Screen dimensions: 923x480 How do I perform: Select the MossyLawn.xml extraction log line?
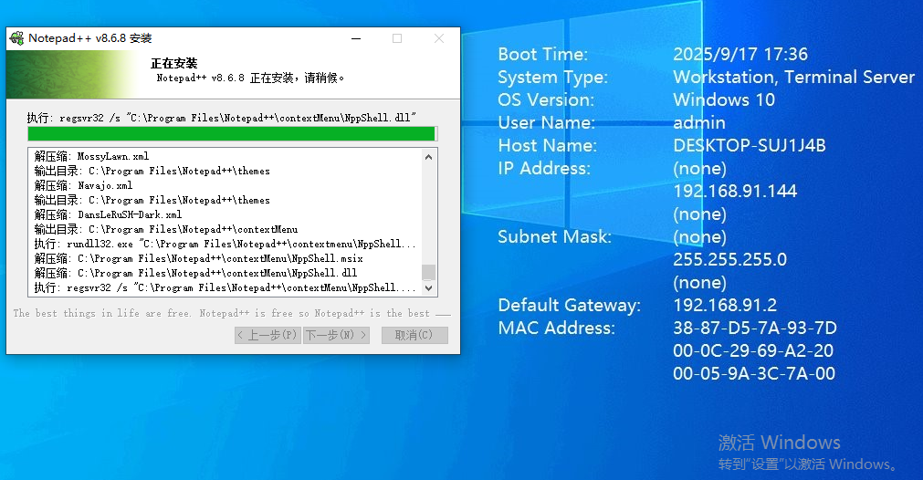point(91,156)
